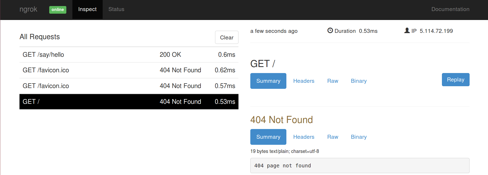Select the GET /favicon.ico 0.57ms request
This screenshot has width=488, height=175.
pyautogui.click(x=129, y=86)
